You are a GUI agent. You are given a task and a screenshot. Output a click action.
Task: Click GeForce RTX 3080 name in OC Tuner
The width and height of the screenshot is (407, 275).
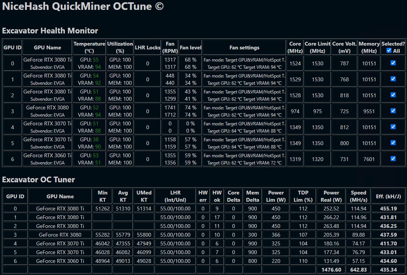click(x=60, y=235)
